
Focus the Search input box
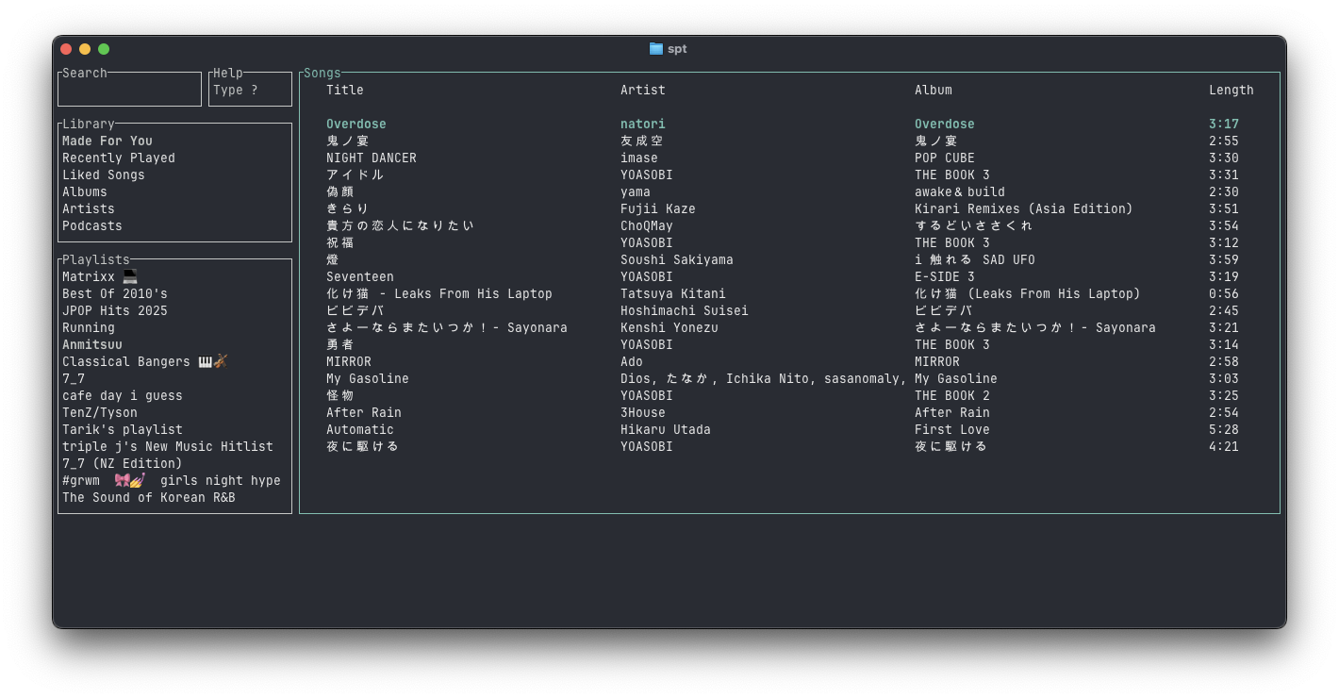[x=129, y=91]
